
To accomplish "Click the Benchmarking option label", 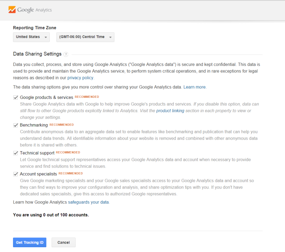I will 34,125.
